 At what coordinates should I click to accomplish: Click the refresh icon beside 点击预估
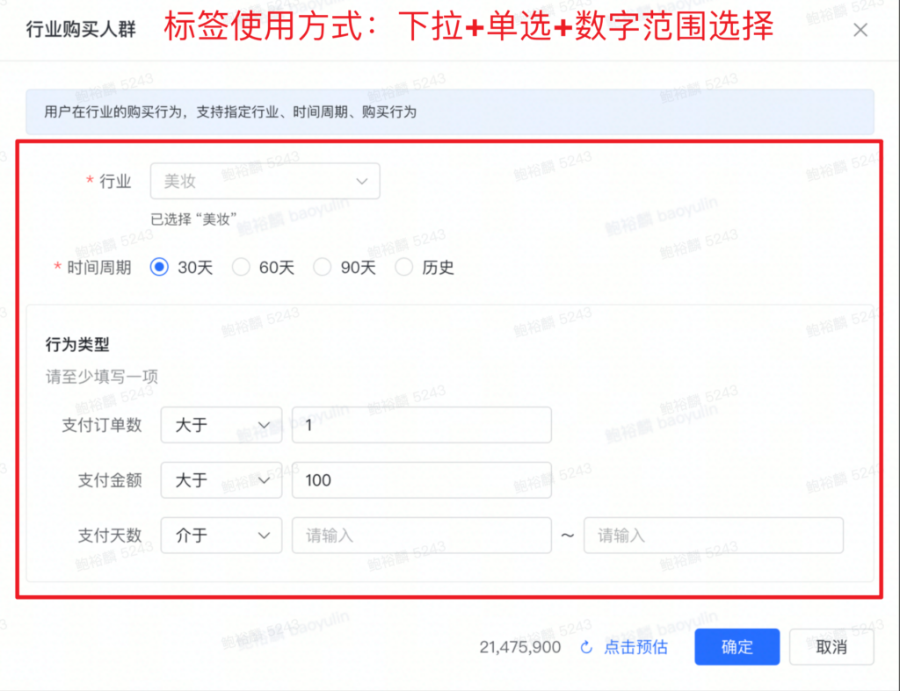click(586, 648)
